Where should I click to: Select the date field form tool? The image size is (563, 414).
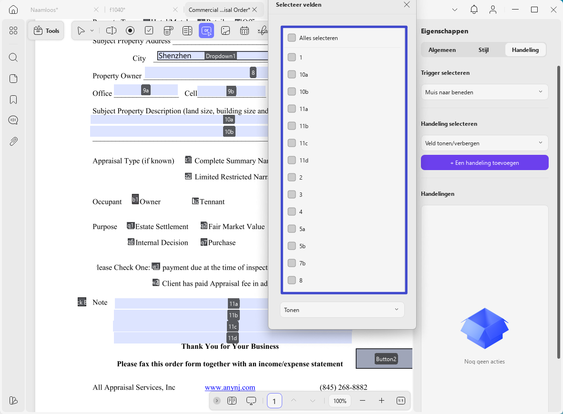click(x=245, y=31)
